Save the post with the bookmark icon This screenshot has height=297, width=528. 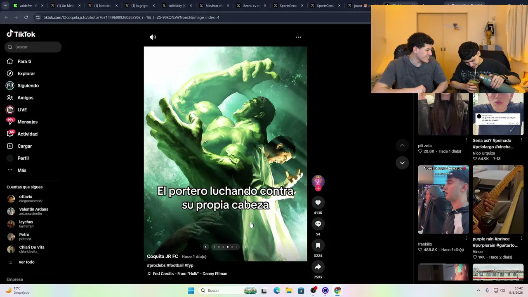(318, 245)
